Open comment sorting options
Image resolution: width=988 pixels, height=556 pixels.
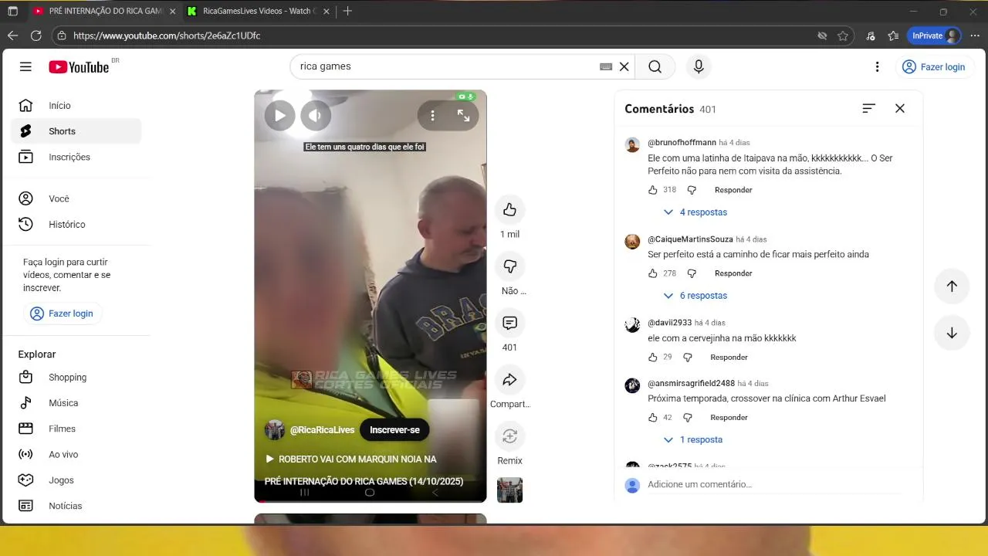[x=868, y=109]
